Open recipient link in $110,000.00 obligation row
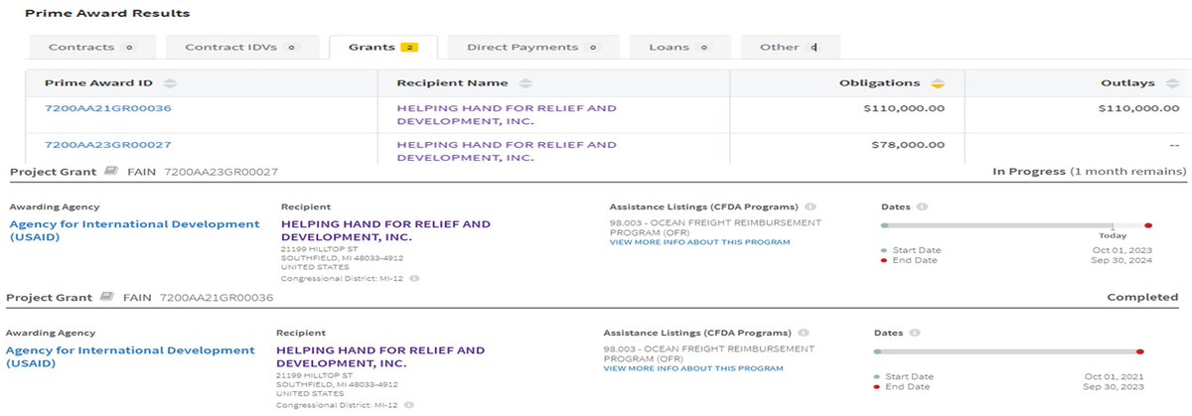Viewport: 1192px width, 416px height. pos(507,114)
